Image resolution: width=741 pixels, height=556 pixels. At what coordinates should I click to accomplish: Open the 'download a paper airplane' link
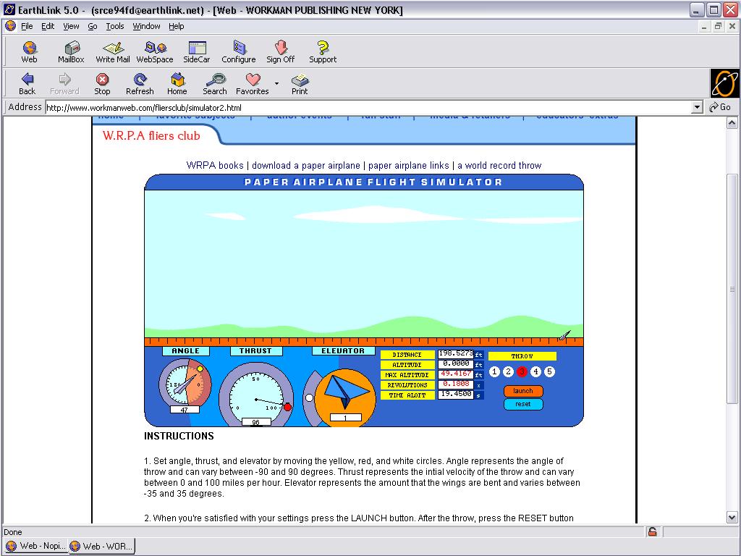[x=305, y=165]
